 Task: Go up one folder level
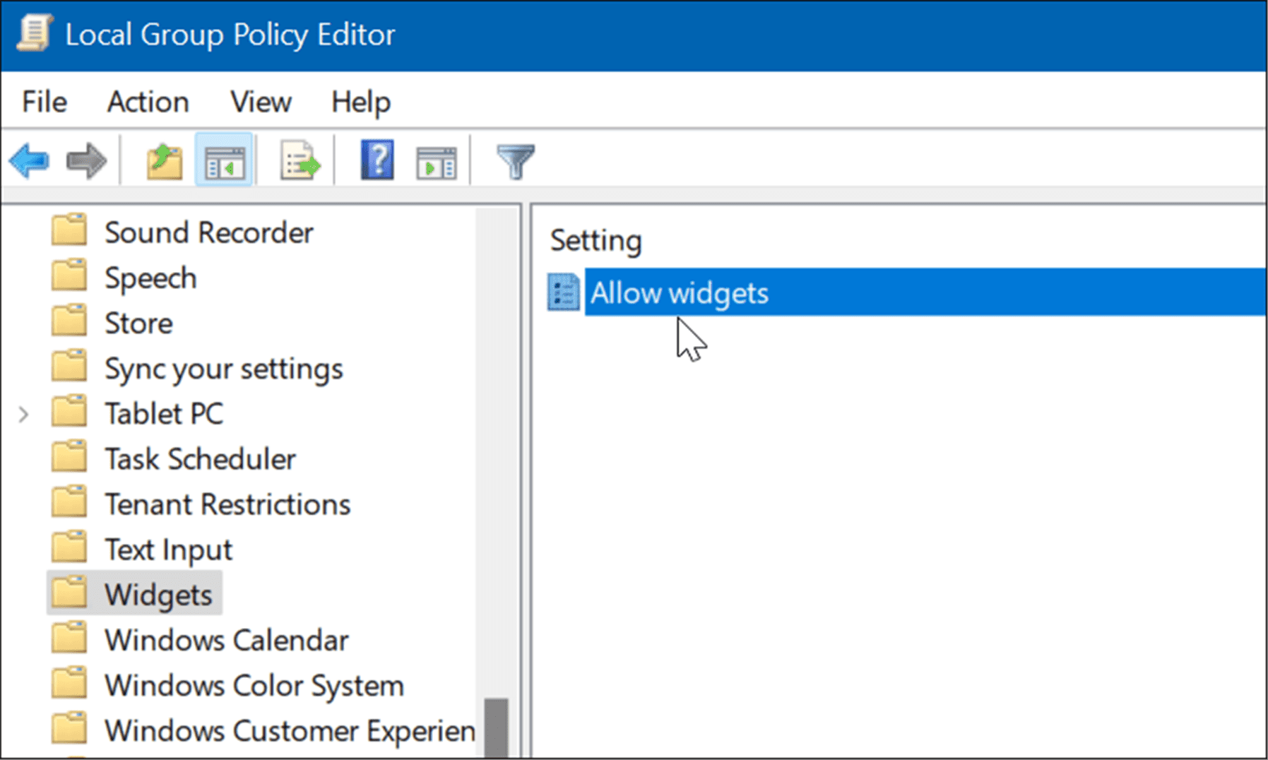tap(164, 161)
